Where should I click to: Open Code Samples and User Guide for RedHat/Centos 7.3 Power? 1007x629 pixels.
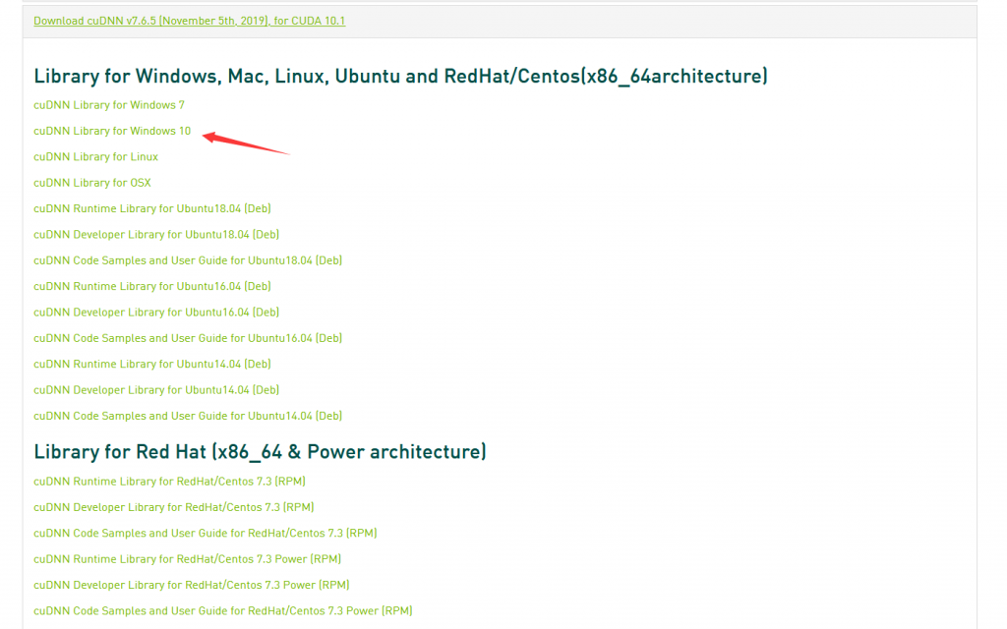click(223, 611)
